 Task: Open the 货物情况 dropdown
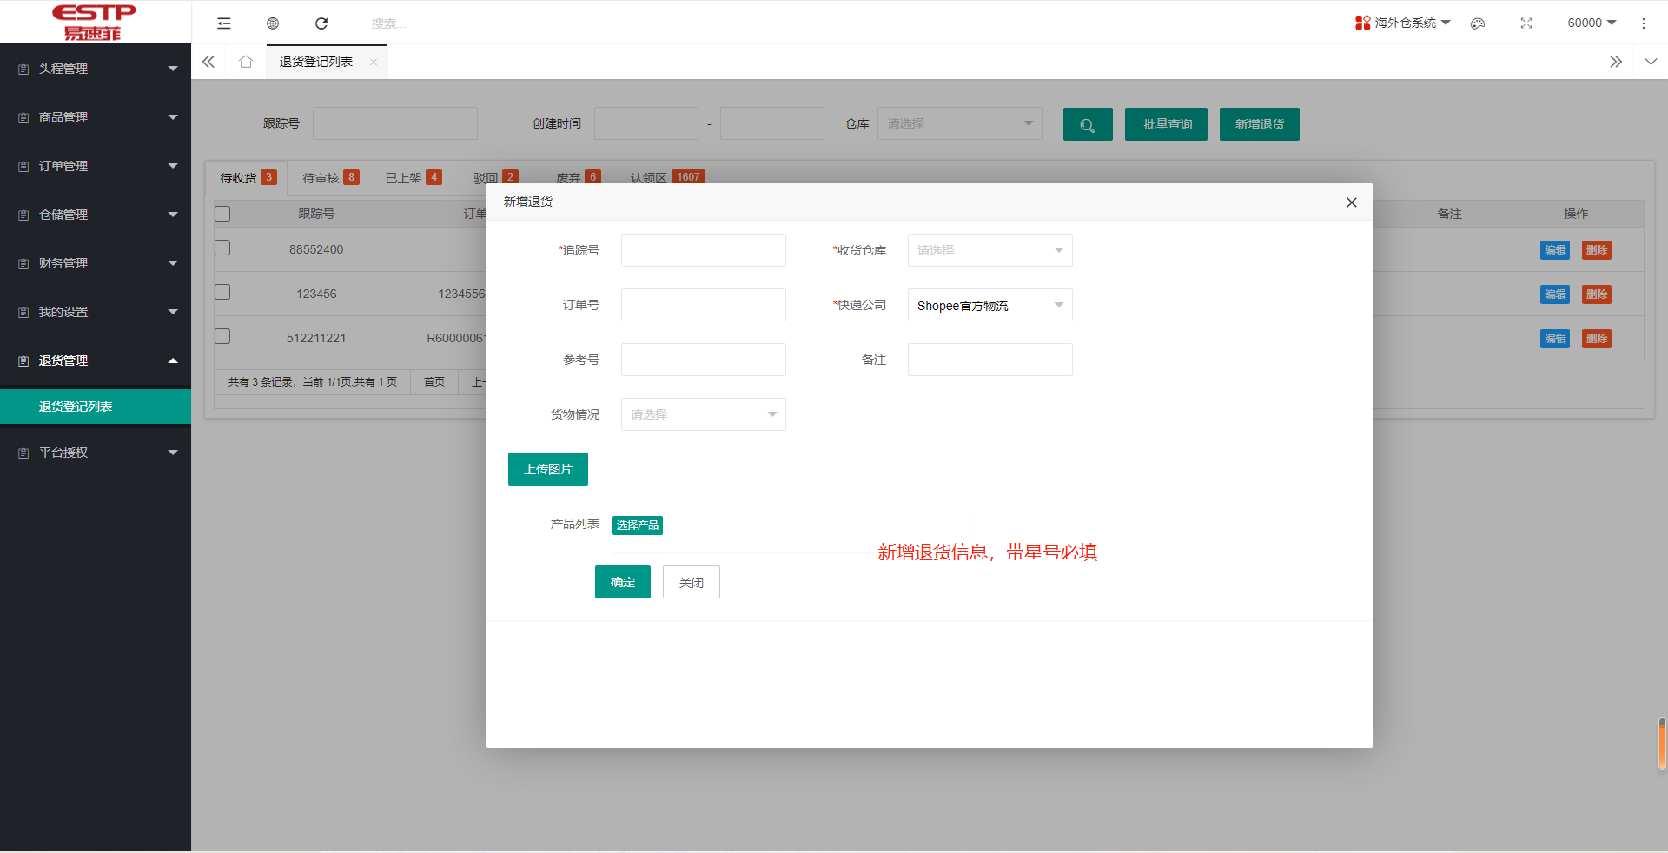[703, 414]
